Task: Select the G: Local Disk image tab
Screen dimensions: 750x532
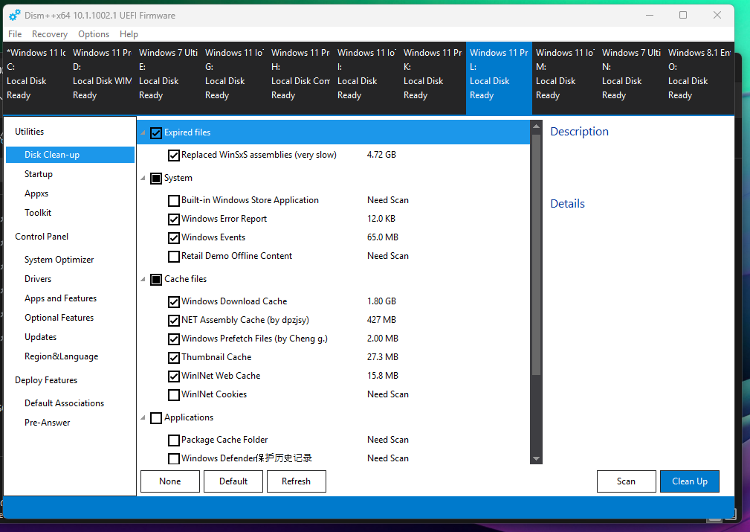Action: [234, 78]
